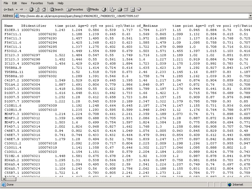Select gene name 'D1007.7'

[x=12, y=101]
